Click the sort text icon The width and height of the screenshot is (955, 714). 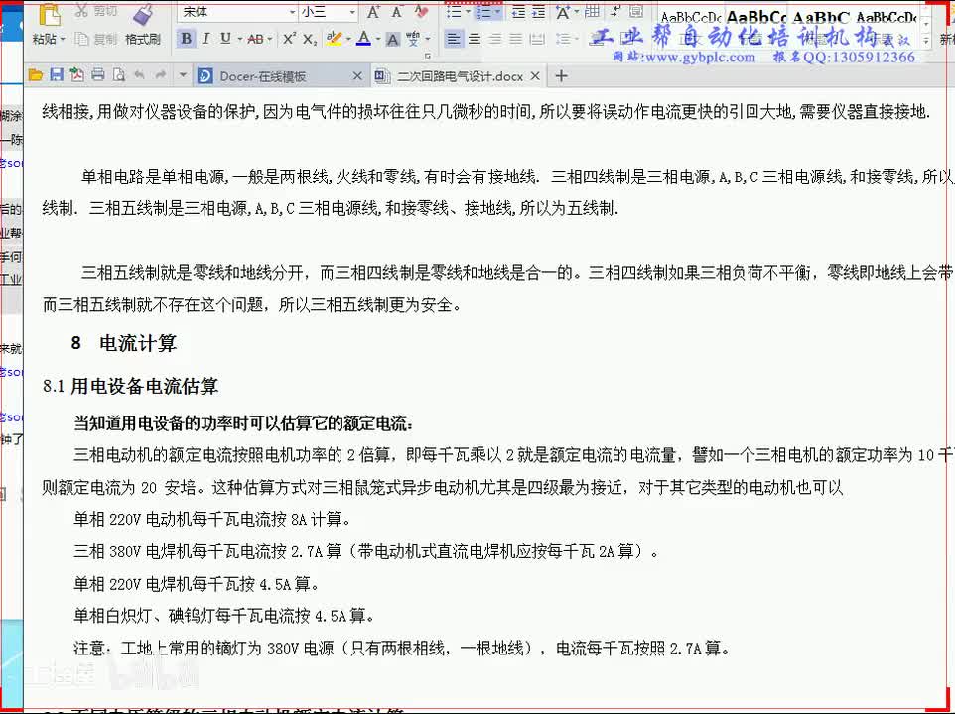(x=615, y=11)
